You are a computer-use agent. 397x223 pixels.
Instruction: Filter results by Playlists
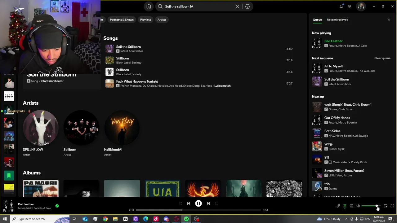pos(145,20)
